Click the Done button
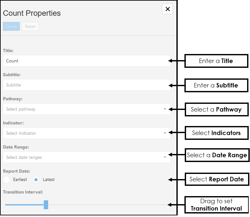The height and width of the screenshot is (217, 250). click(x=11, y=26)
